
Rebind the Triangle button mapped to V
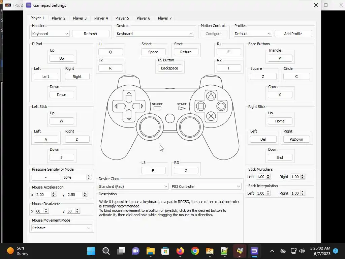tap(280, 58)
